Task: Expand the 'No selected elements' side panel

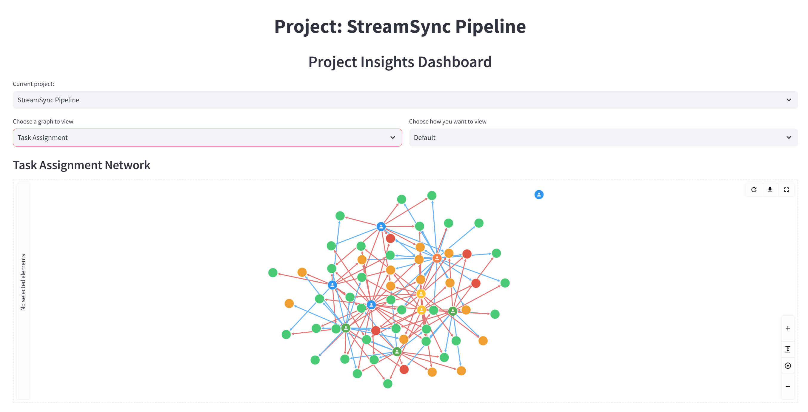Action: coord(23,282)
